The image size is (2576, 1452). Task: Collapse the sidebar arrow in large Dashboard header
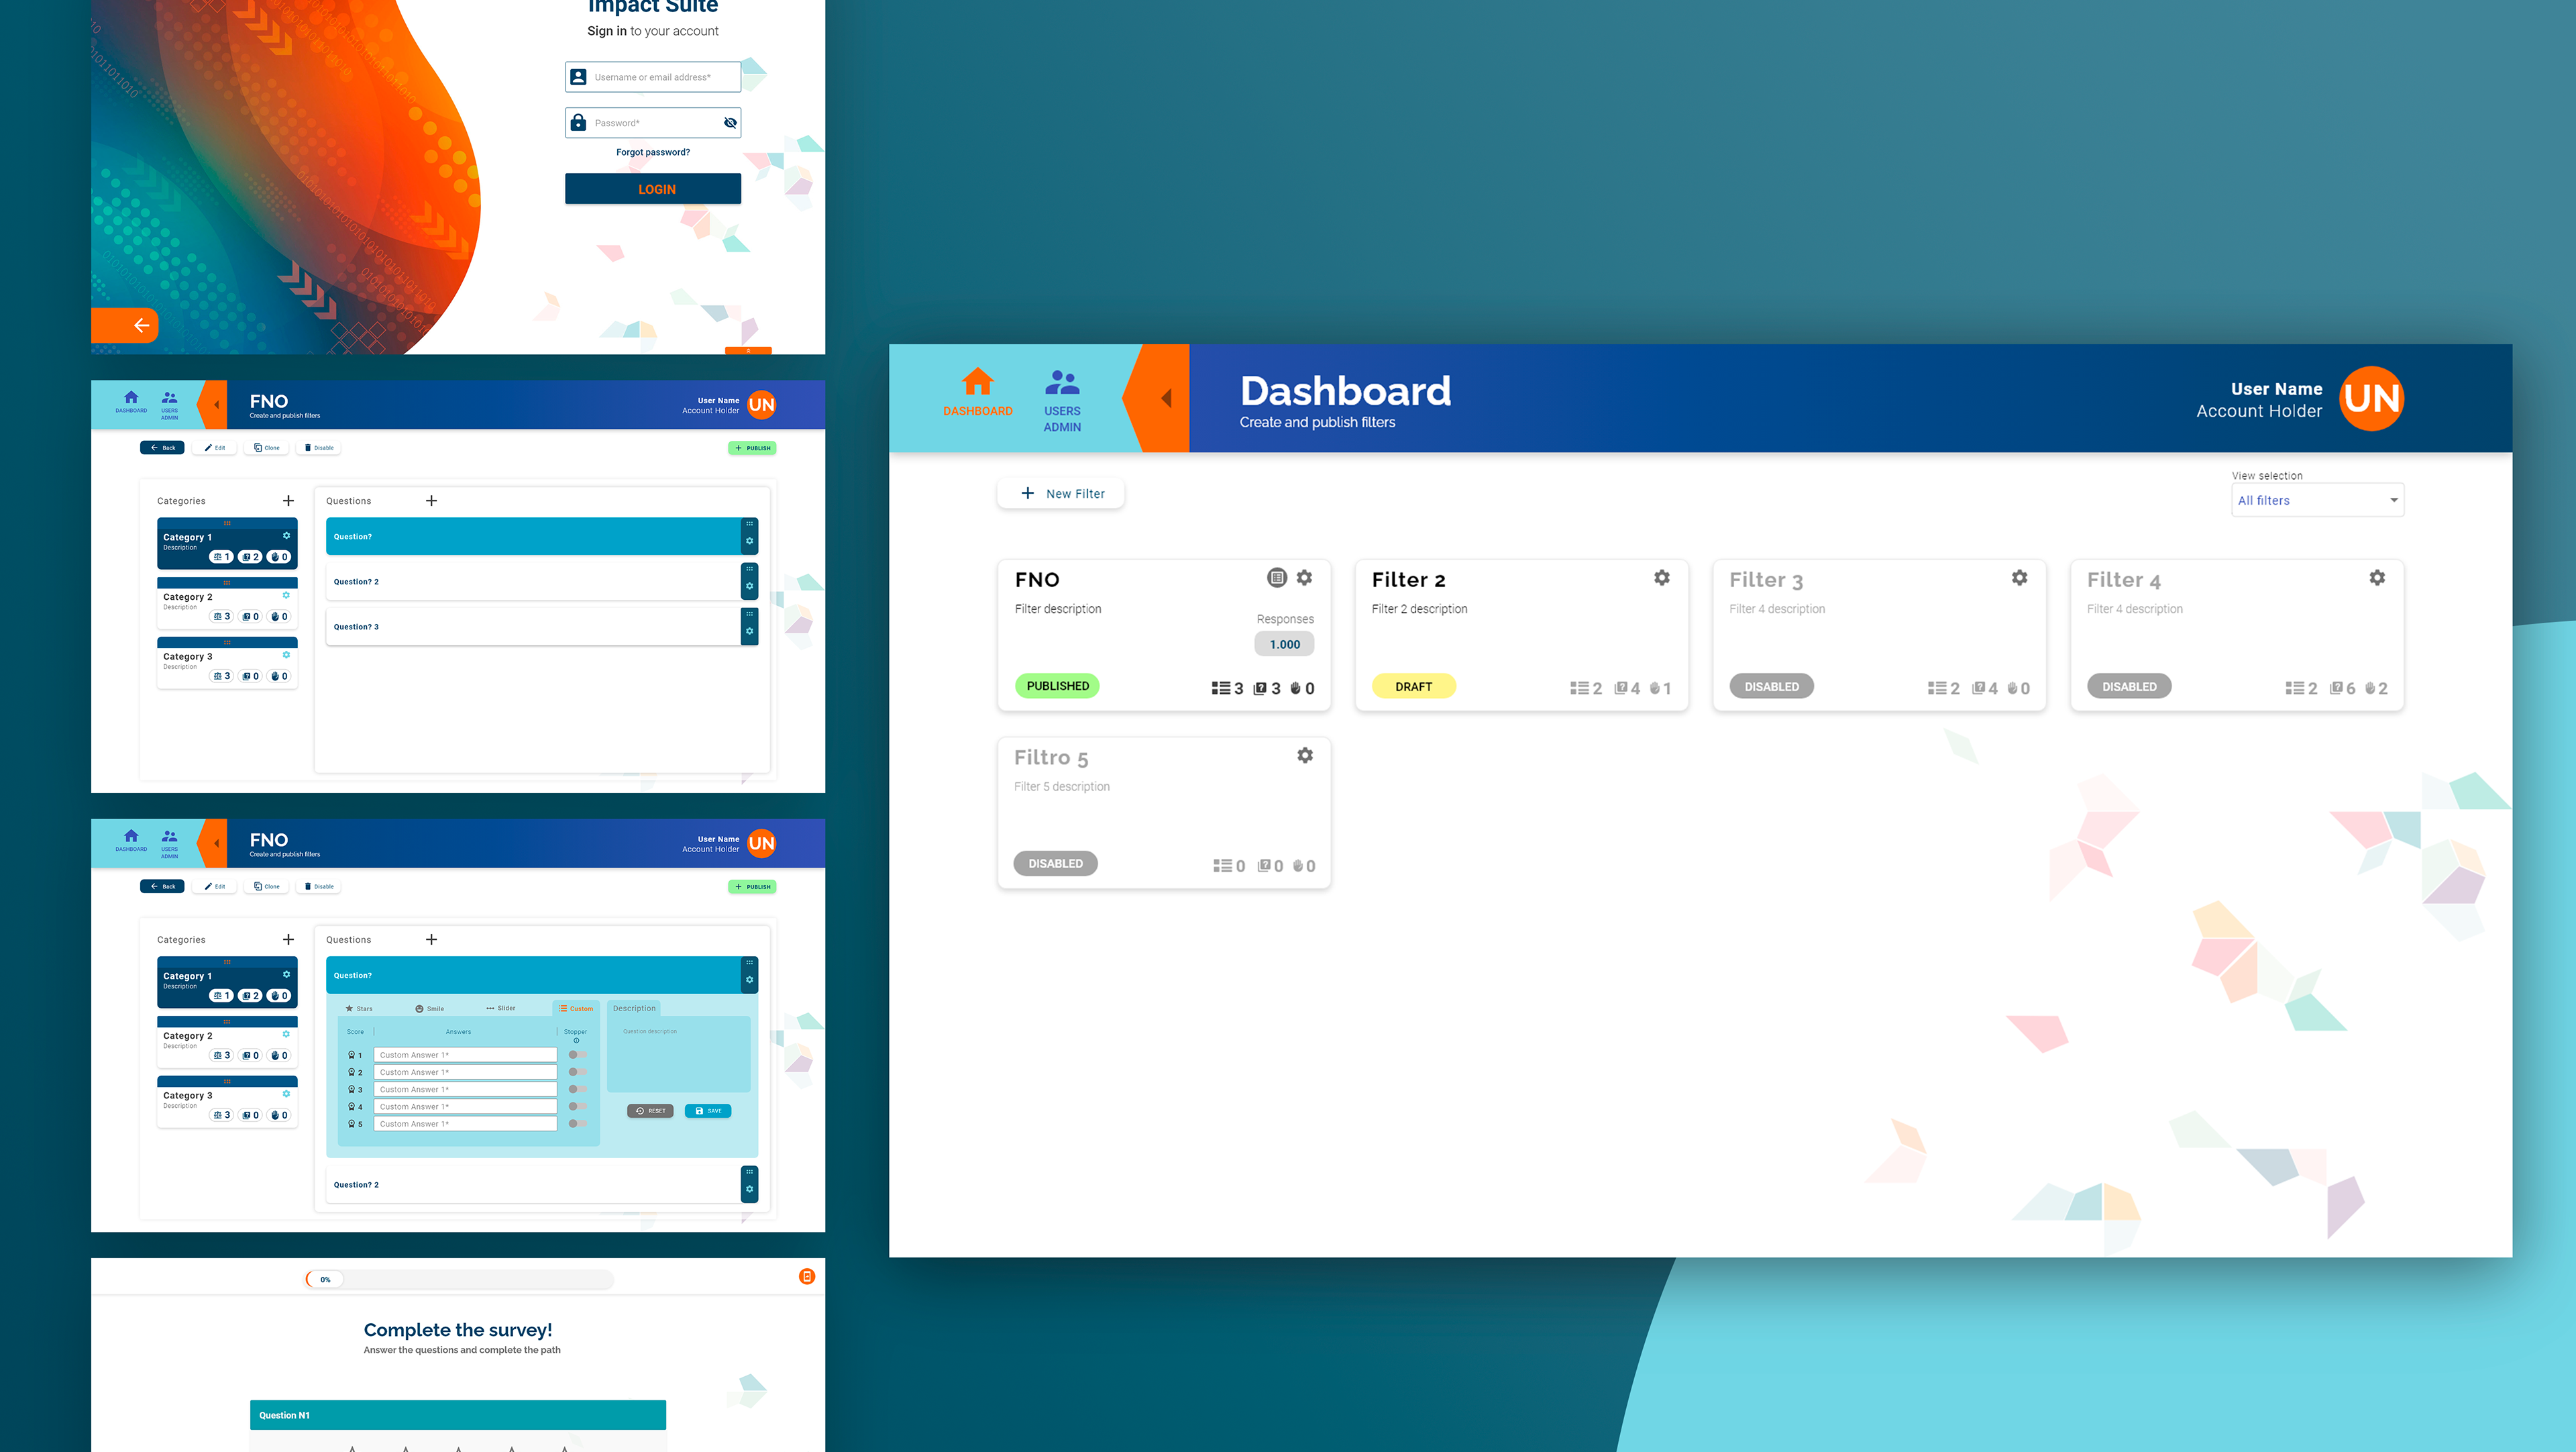point(1166,398)
